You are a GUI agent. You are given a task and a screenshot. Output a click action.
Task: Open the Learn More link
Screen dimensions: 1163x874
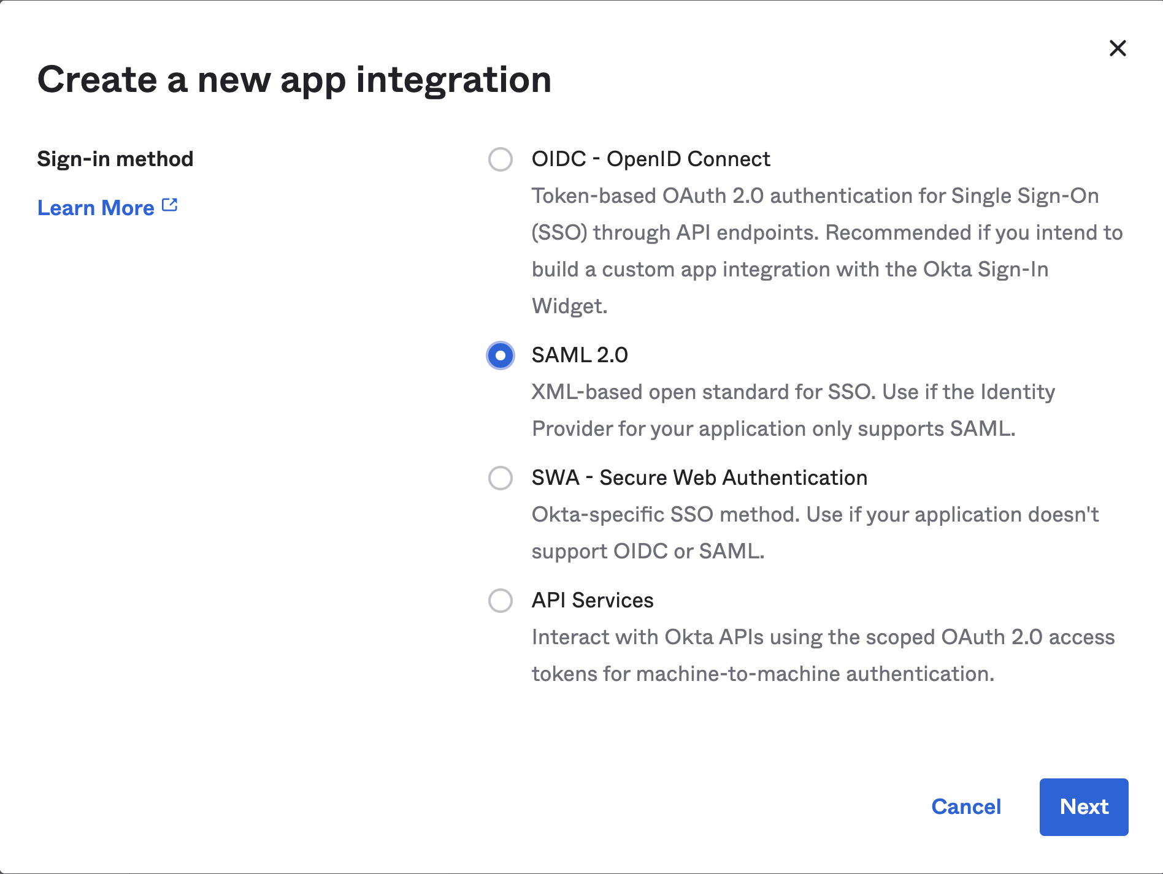(x=95, y=207)
